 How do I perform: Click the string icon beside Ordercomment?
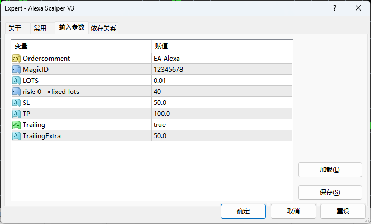point(16,58)
